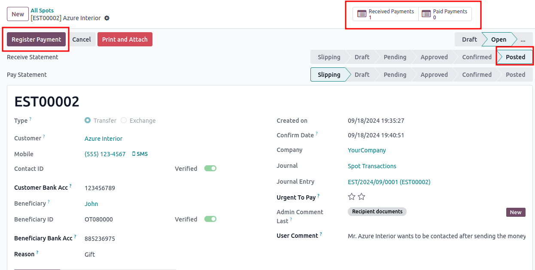Open the Azure Interior customer field
This screenshot has height=270, width=535.
click(103, 139)
